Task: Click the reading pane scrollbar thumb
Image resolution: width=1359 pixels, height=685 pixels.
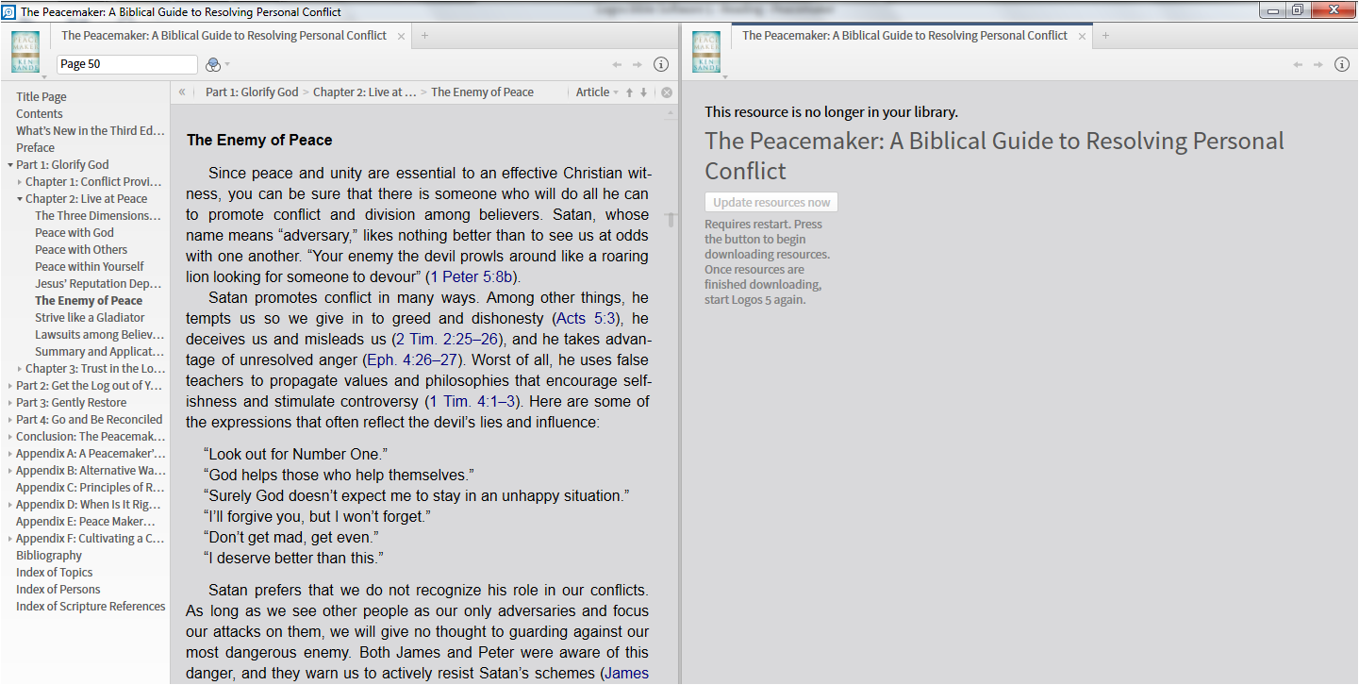Action: [x=671, y=220]
